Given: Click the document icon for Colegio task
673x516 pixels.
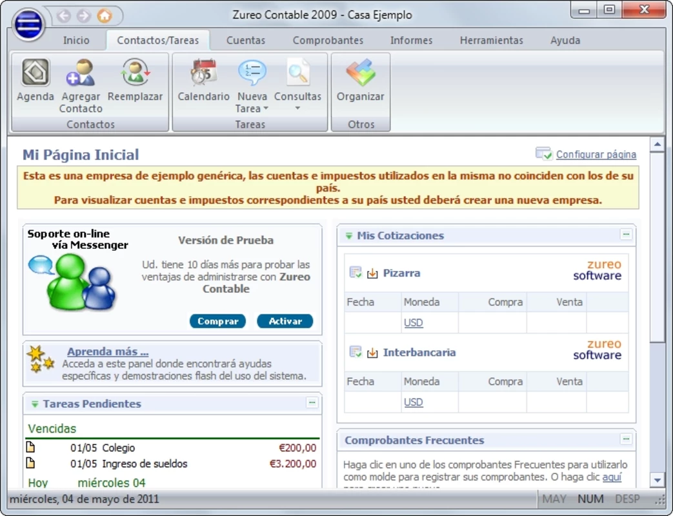Looking at the screenshot, I should [30, 447].
